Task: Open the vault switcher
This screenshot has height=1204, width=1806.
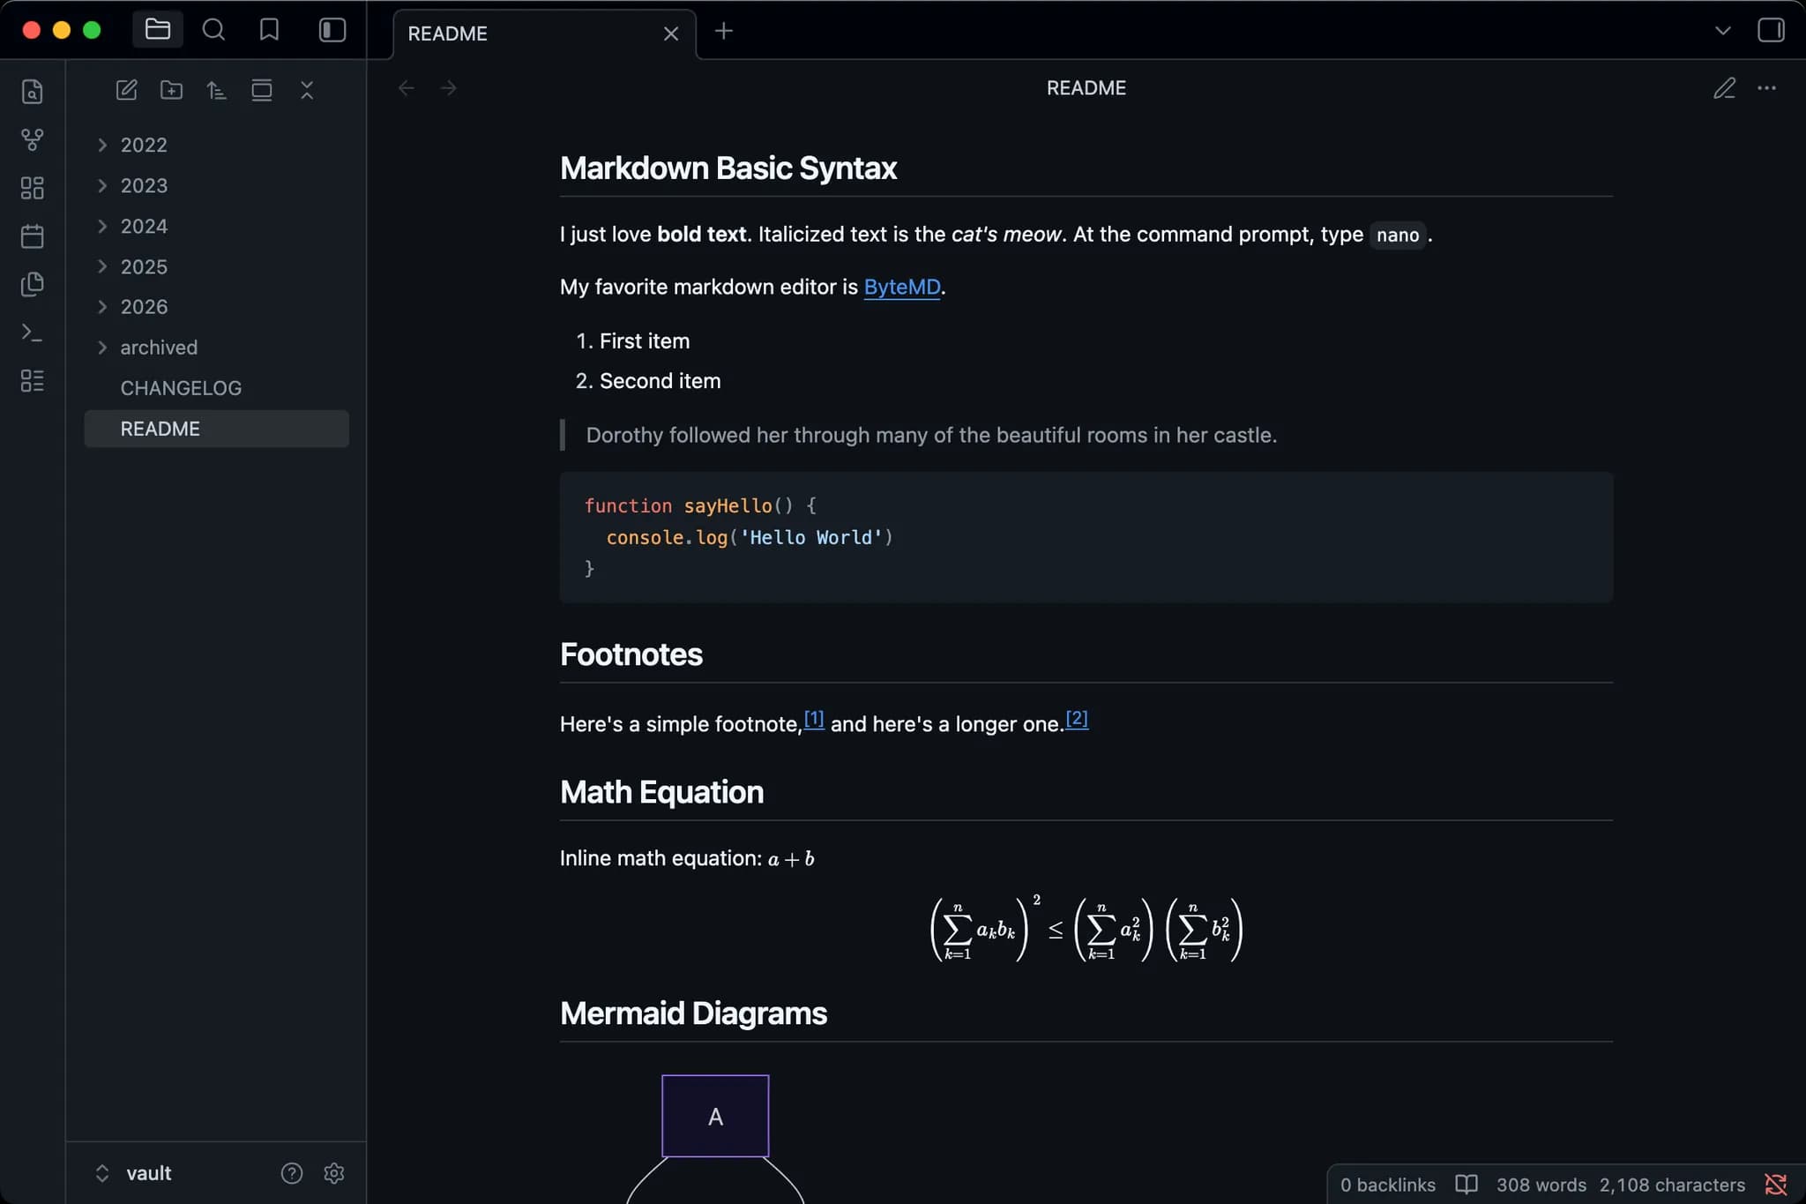Action: 134,1173
